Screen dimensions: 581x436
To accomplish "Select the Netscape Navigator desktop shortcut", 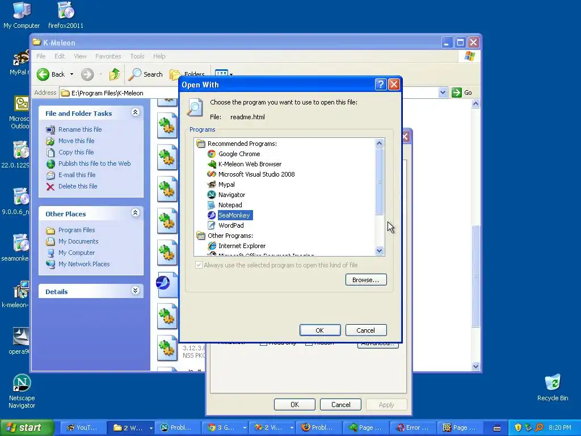I will (x=22, y=391).
